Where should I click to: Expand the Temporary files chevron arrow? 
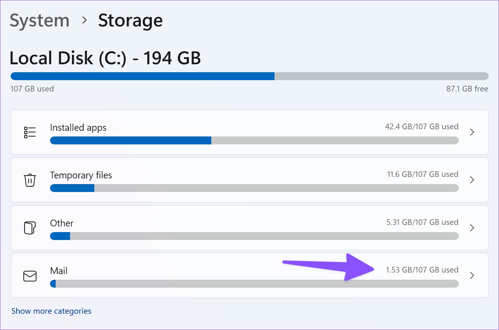(472, 180)
